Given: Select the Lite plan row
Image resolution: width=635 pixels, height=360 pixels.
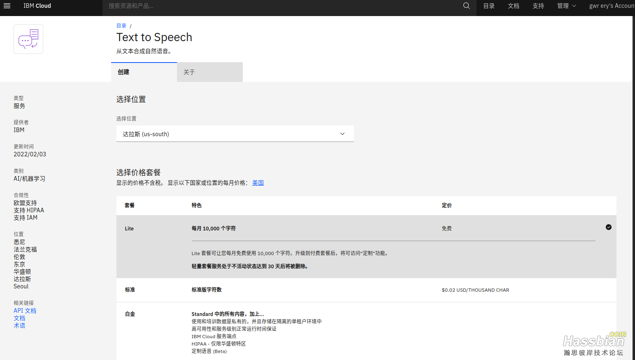Looking at the screenshot, I should click(x=366, y=246).
